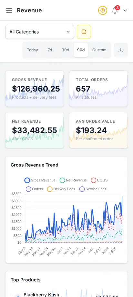This screenshot has height=297, width=133.
Task: Click 'Per confirmed order' caption
Action: point(94,139)
